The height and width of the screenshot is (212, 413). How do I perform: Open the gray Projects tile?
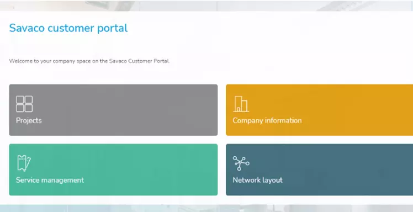click(x=113, y=110)
